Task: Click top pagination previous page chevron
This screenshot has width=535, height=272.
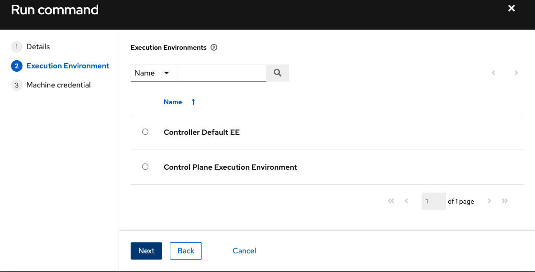Action: 493,73
